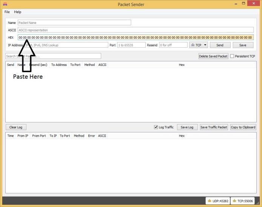Image resolution: width=262 pixels, height=207 pixels.
Task: Click the Port number field
Action: tap(131, 45)
